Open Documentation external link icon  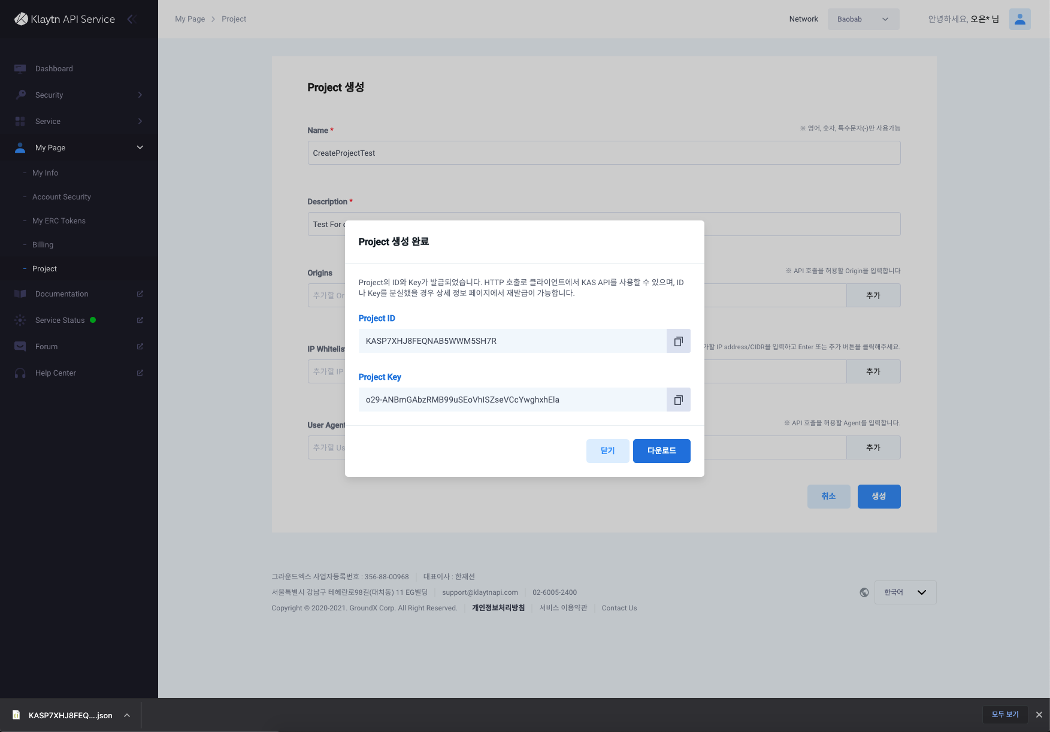(x=140, y=294)
